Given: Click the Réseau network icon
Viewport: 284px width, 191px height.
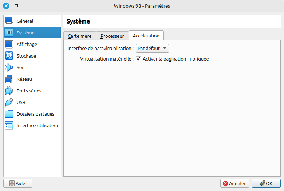Looking at the screenshot, I should (9, 79).
